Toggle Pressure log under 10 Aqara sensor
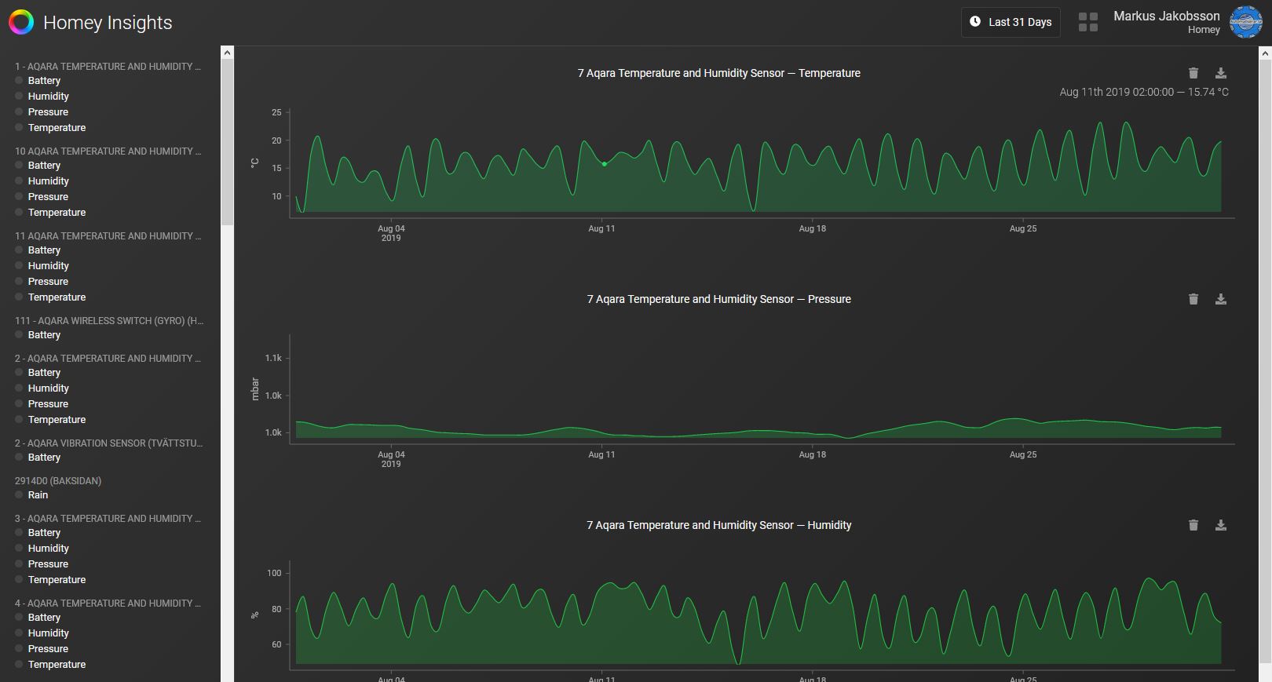Screen dimensions: 1272x682 [x=42, y=197]
